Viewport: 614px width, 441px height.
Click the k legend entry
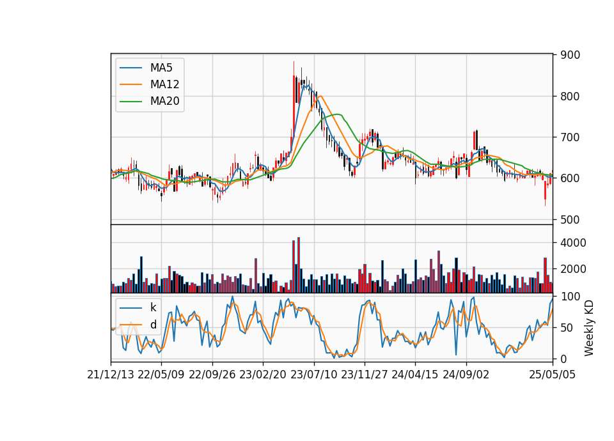click(x=153, y=307)
